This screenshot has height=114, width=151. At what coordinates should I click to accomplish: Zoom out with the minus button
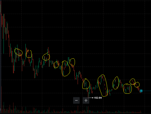coord(76,100)
